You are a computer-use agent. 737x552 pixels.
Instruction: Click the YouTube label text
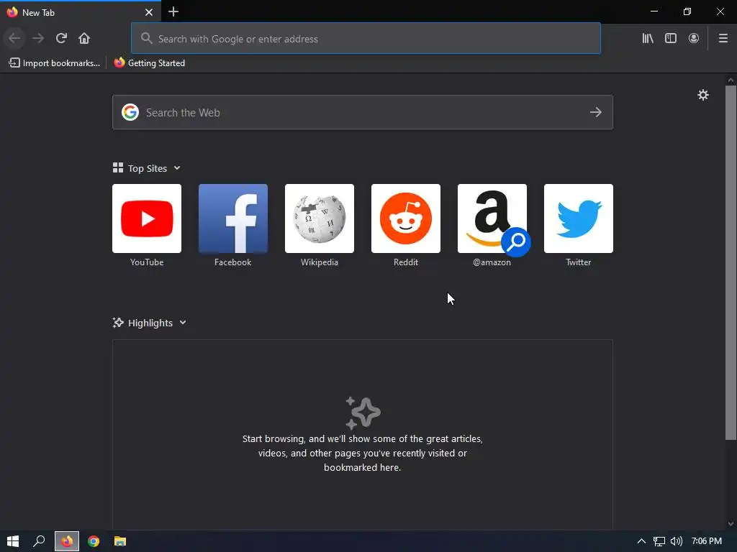(x=147, y=262)
